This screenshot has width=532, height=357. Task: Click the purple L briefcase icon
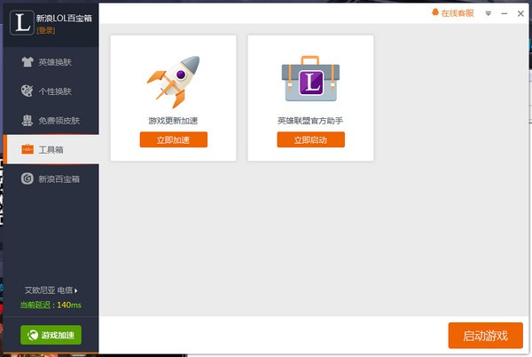310,81
